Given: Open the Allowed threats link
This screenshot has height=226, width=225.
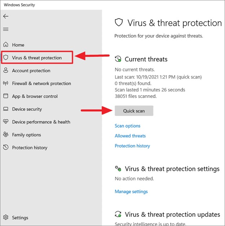Looking at the screenshot, I should pyautogui.click(x=130, y=136).
